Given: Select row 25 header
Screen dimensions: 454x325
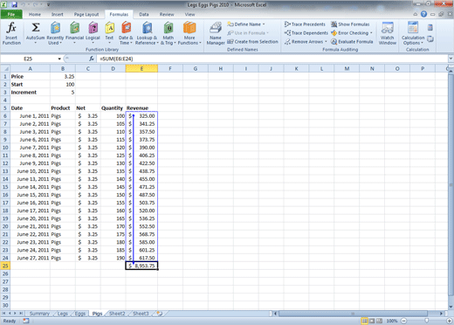Looking at the screenshot, I should [x=5, y=266].
